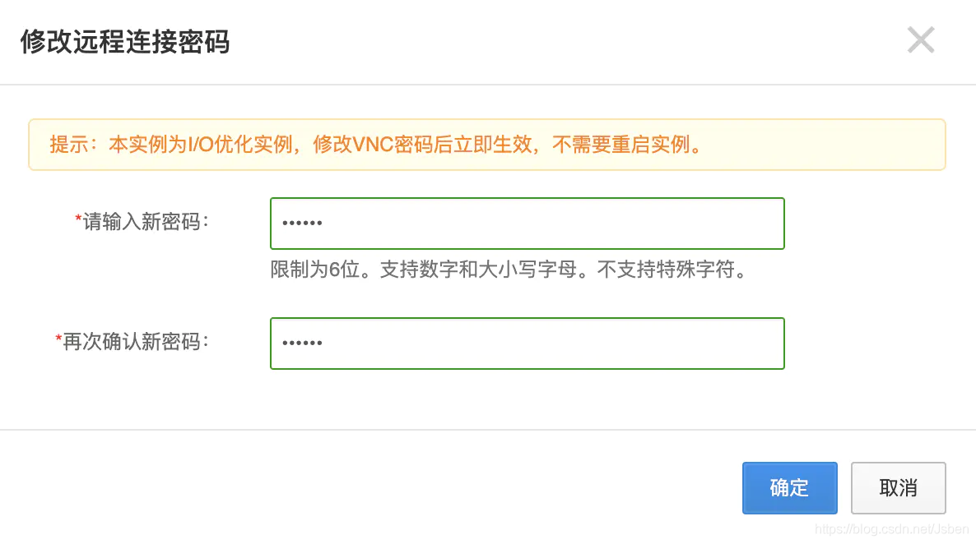Click inside the green-bordered top input box

click(527, 223)
